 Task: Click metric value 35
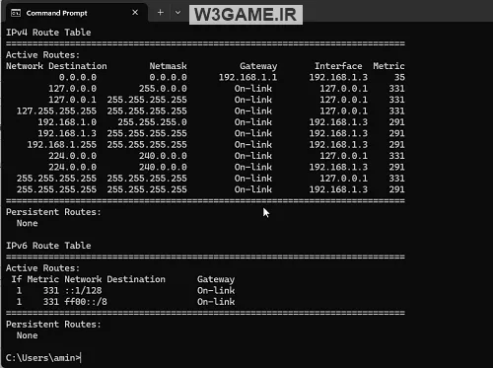tap(399, 77)
